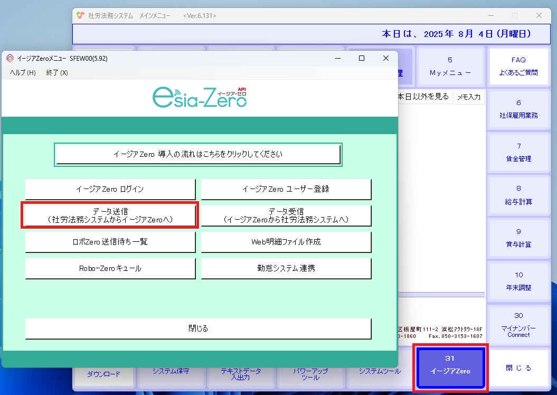Select menu item 31 イージアZero
Image resolution: width=557 pixels, height=395 pixels.
tap(450, 367)
